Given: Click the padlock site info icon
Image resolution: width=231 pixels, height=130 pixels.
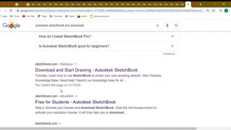Looking at the screenshot, I should point(18,10).
